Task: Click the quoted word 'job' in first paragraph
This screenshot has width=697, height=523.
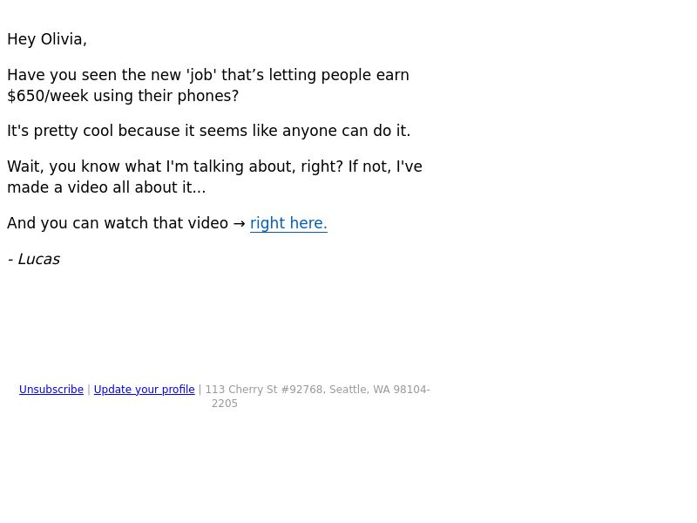Action: click(x=201, y=75)
